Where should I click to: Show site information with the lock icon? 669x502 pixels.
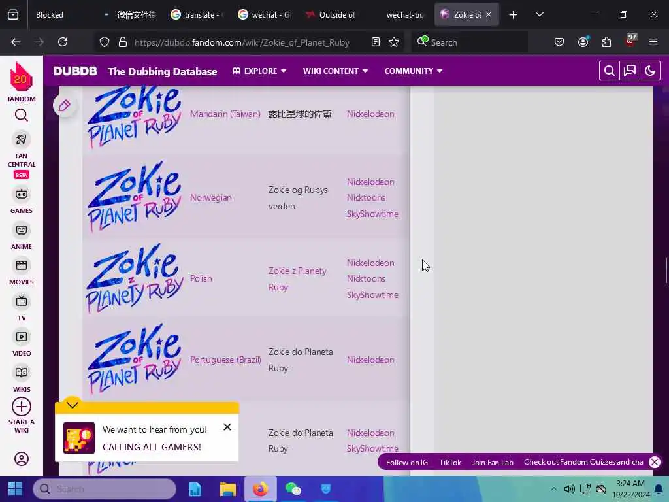pos(123,42)
